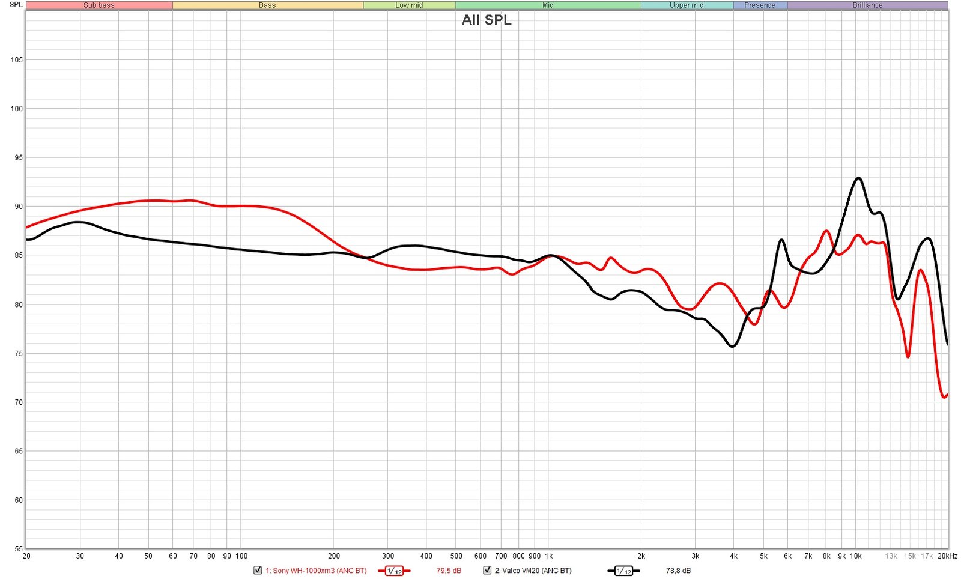The height and width of the screenshot is (579, 961).
Task: Select the Low mid frequency band
Action: coord(409,5)
